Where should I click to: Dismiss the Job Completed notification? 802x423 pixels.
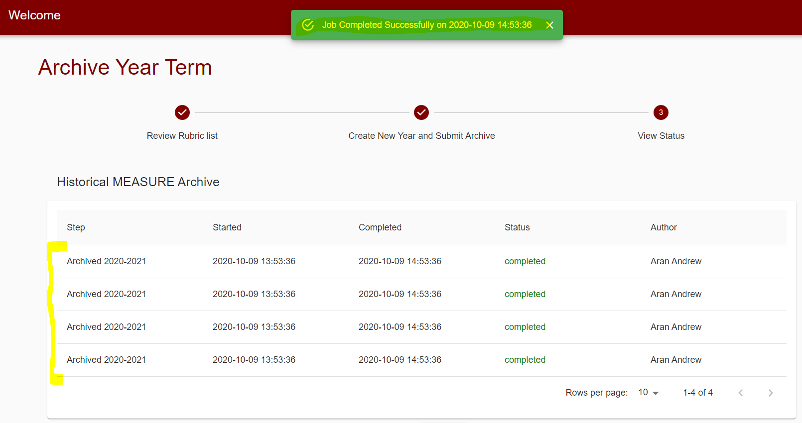pos(550,25)
